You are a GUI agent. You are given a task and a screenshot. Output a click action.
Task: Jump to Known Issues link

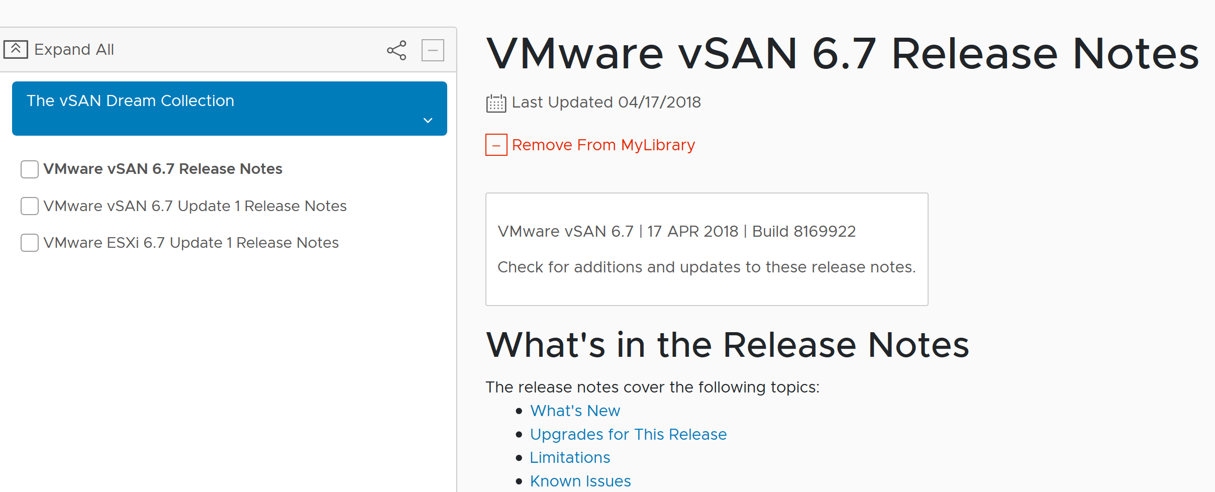pos(580,481)
